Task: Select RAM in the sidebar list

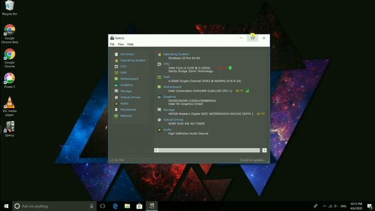Action: coord(124,73)
